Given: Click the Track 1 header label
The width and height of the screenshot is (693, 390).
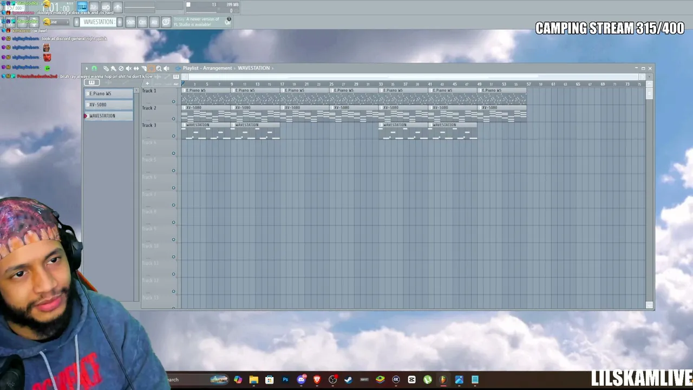Looking at the screenshot, I should coord(149,90).
